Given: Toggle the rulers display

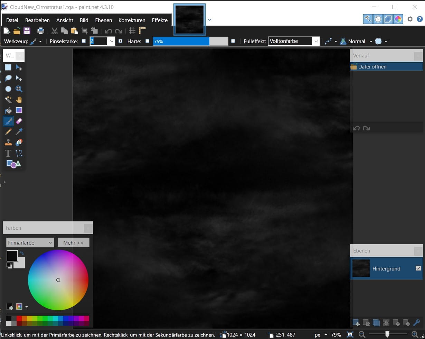Looking at the screenshot, I should 142,31.
